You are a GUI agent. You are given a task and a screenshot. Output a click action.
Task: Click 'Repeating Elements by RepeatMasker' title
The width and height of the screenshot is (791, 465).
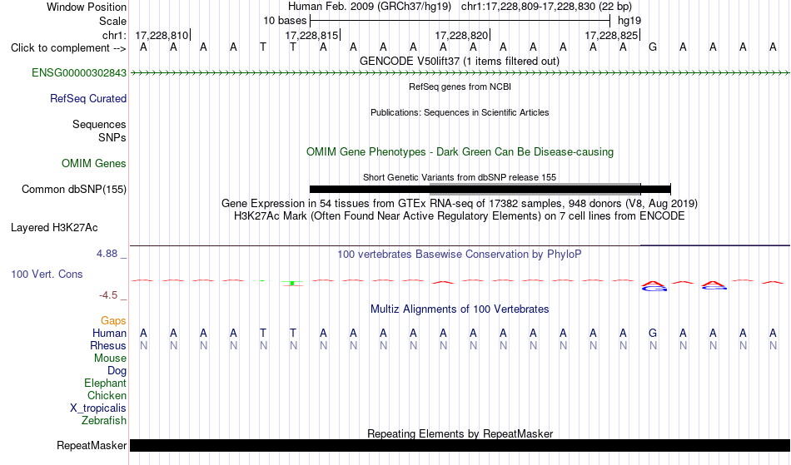coord(460,433)
